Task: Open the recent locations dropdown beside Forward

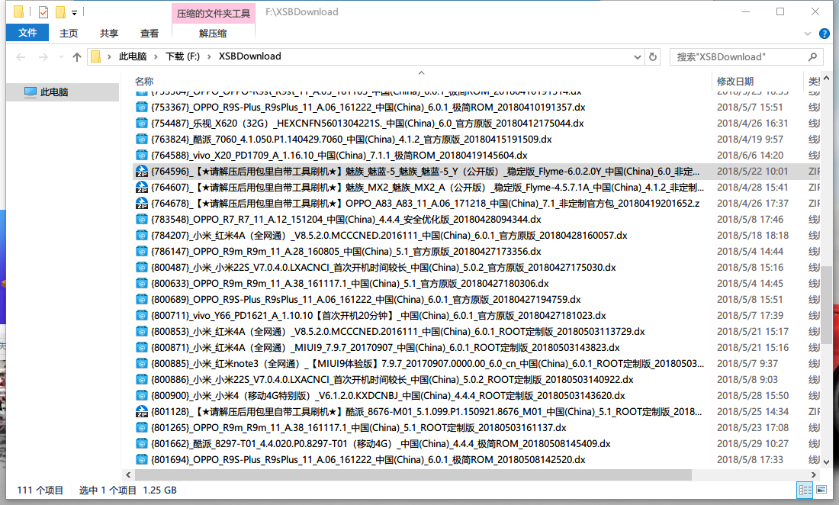Action: coord(61,56)
